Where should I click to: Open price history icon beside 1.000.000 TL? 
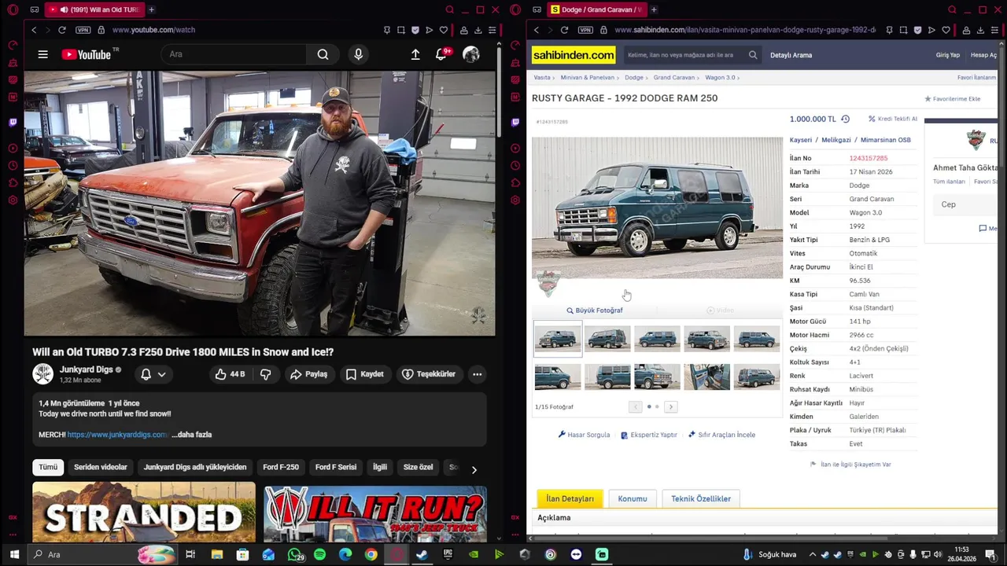tap(845, 119)
